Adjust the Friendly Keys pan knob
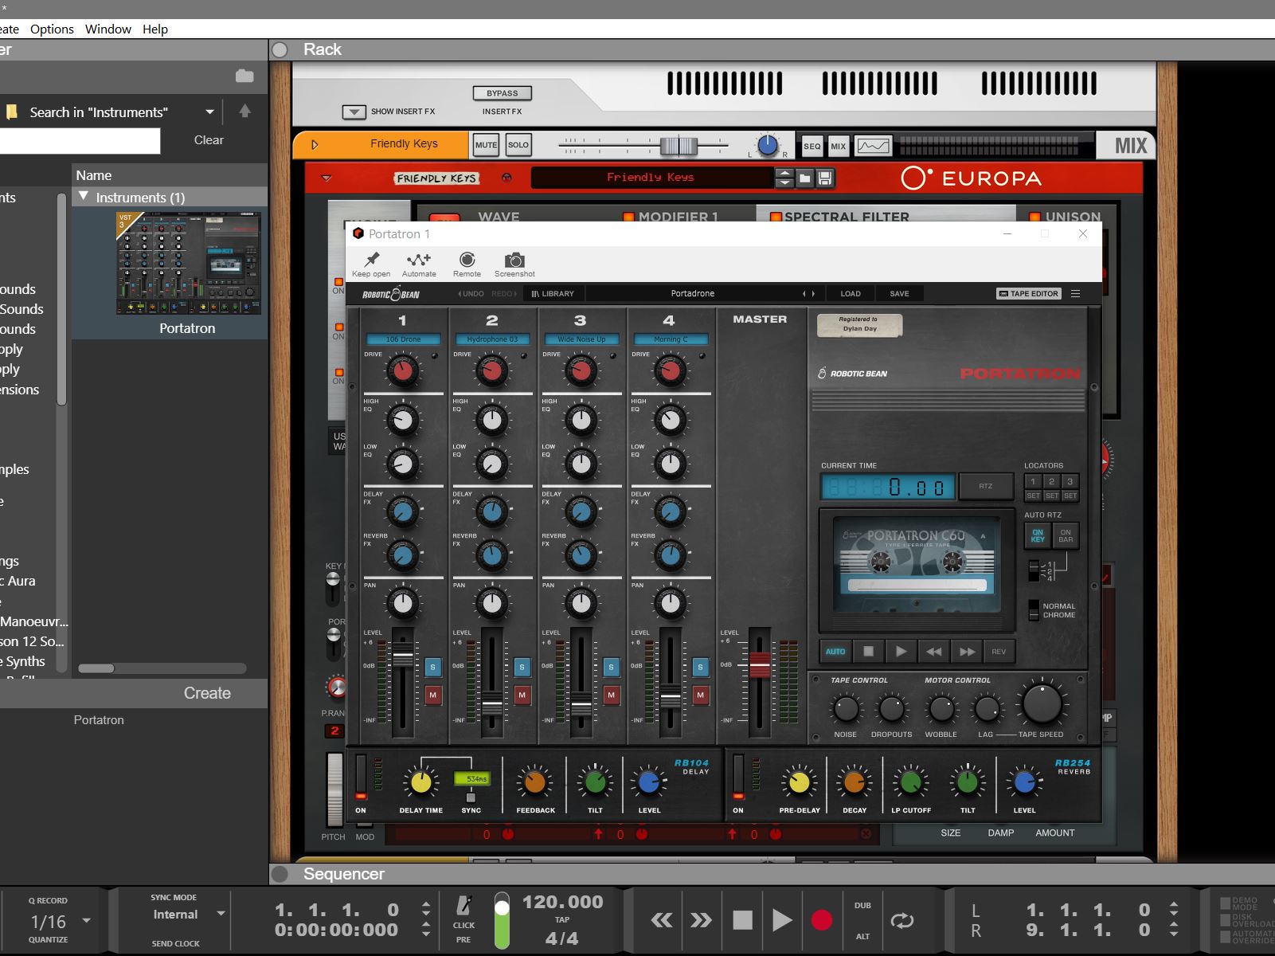 pyautogui.click(x=767, y=145)
